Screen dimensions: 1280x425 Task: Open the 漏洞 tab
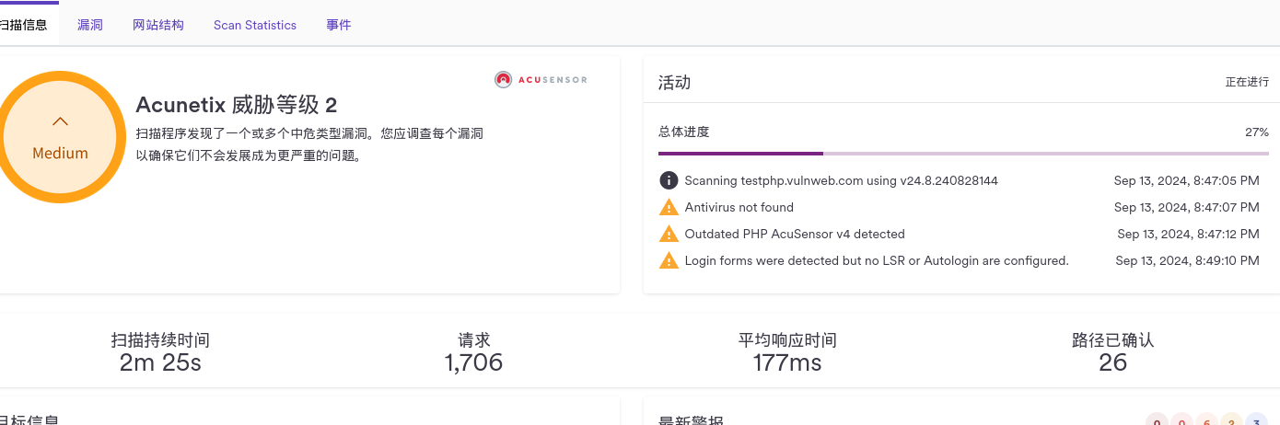(x=90, y=25)
